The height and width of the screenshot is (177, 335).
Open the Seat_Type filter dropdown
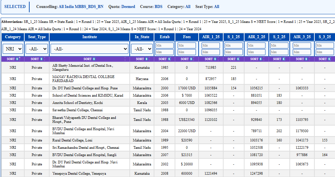[37, 49]
